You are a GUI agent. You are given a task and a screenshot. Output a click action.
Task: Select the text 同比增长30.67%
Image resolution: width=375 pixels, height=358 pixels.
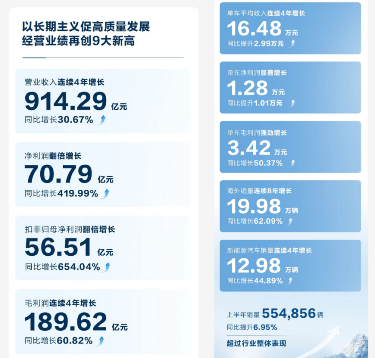coord(59,119)
